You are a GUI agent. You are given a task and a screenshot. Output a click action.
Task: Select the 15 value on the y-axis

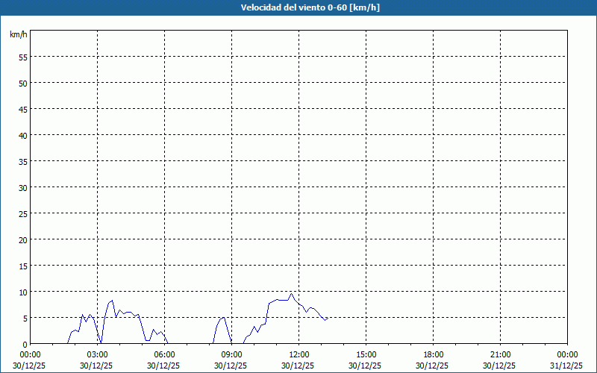coord(22,266)
